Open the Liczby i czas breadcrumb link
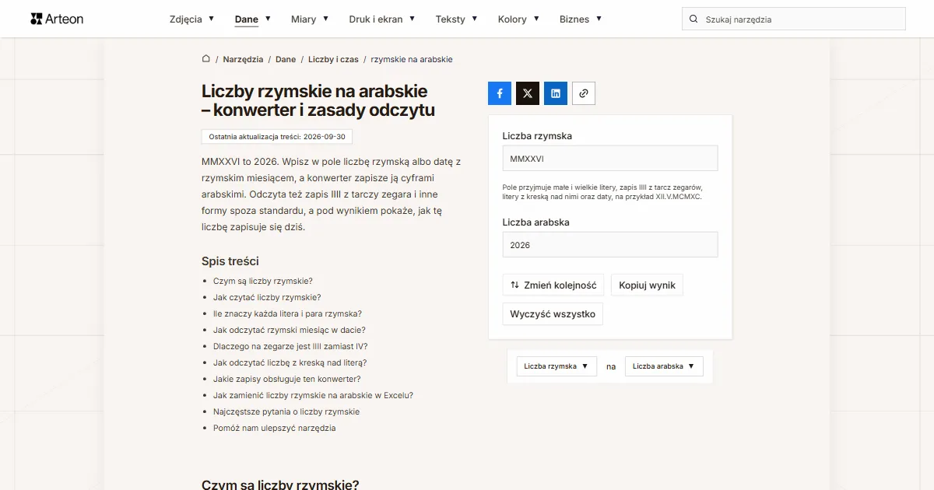934x490 pixels. click(333, 59)
